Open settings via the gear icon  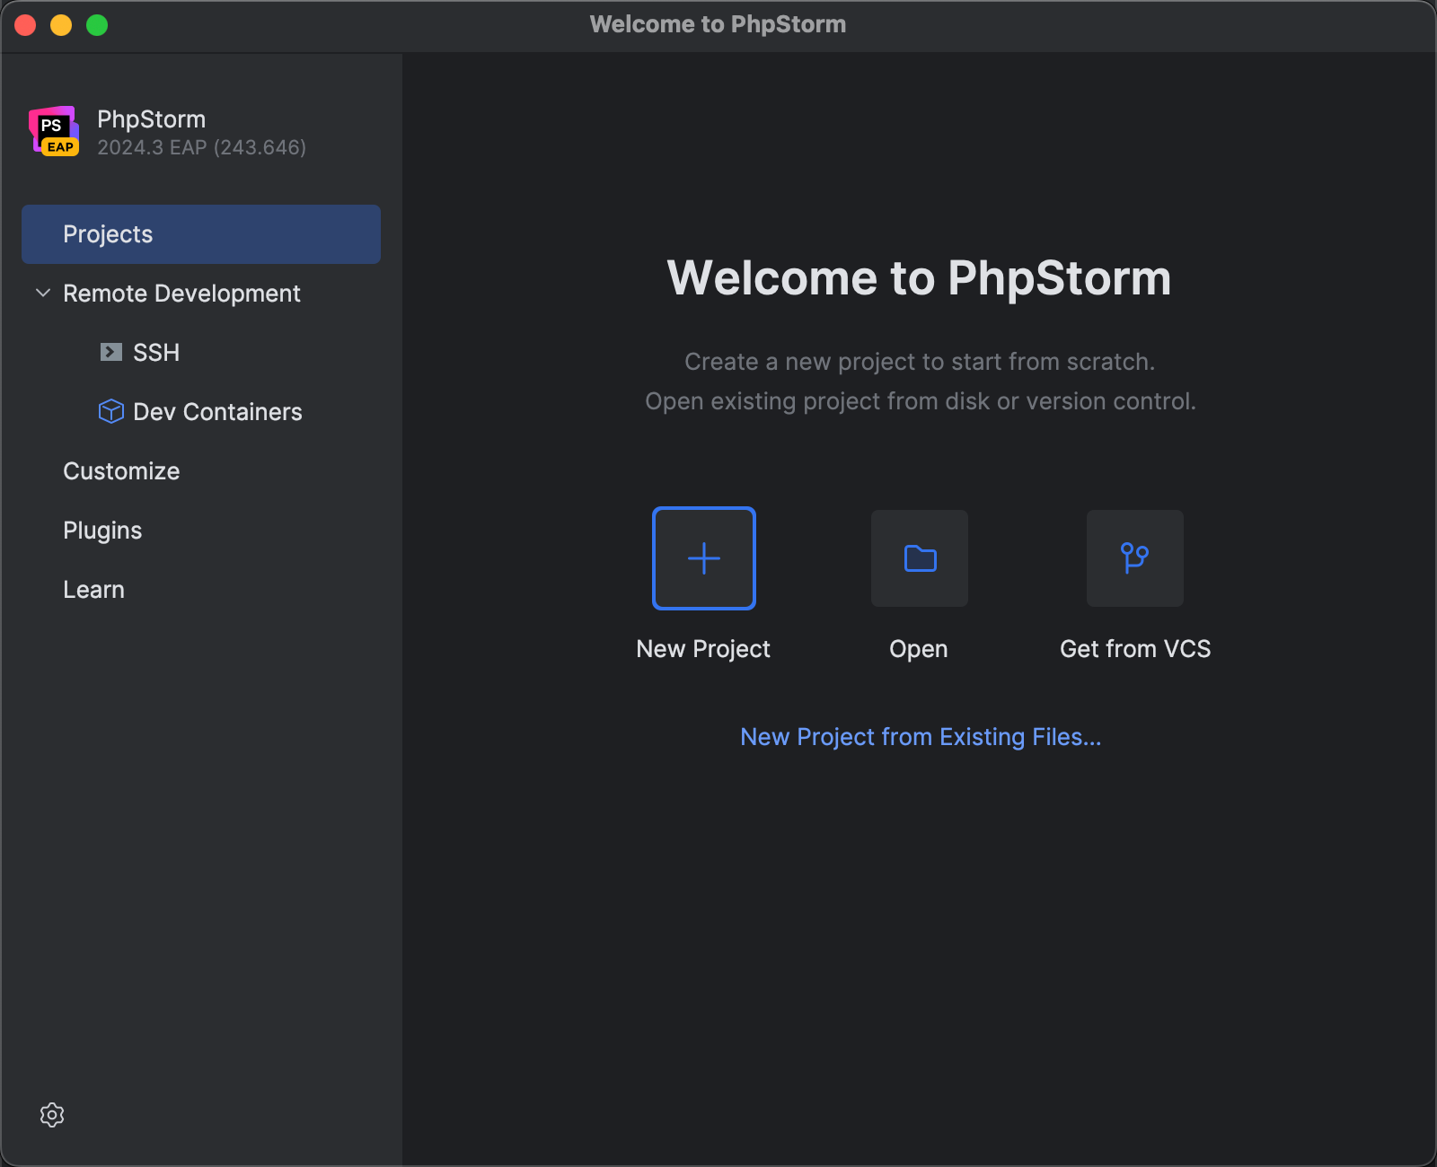point(52,1115)
